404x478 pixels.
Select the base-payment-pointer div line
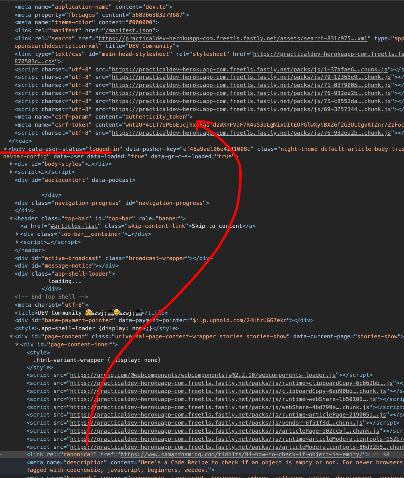tap(164, 320)
